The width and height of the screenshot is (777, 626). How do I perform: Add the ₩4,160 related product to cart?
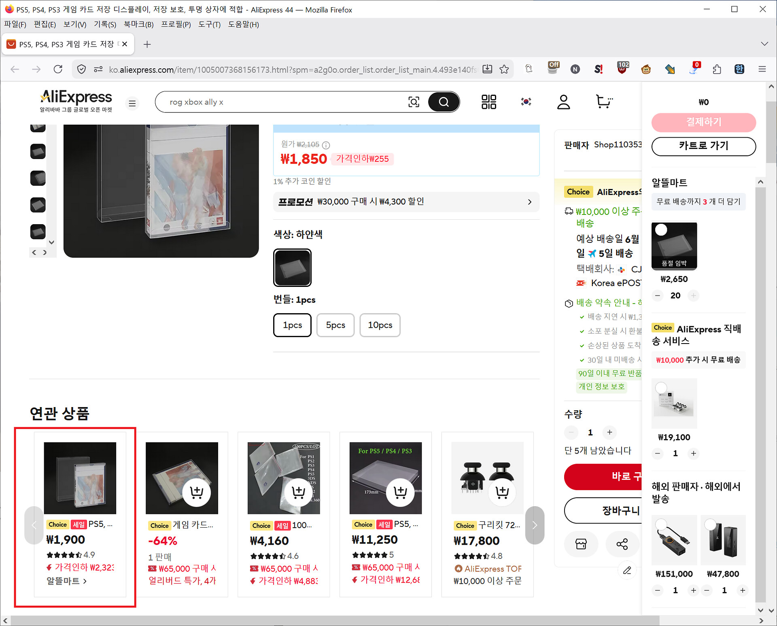[x=299, y=492]
